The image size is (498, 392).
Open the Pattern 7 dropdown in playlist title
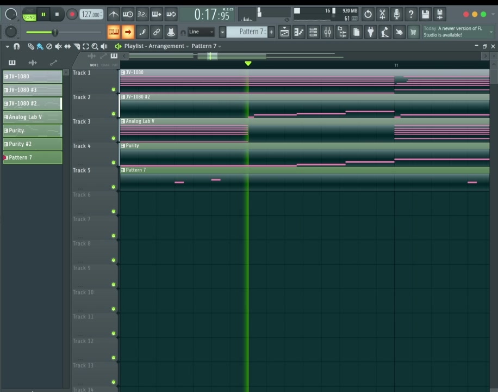(206, 46)
